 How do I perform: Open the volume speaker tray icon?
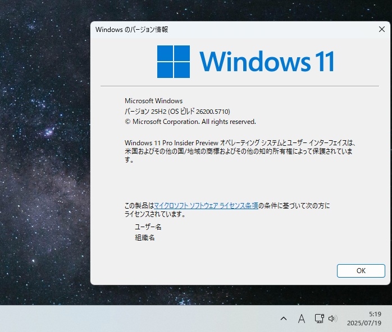coord(332,319)
